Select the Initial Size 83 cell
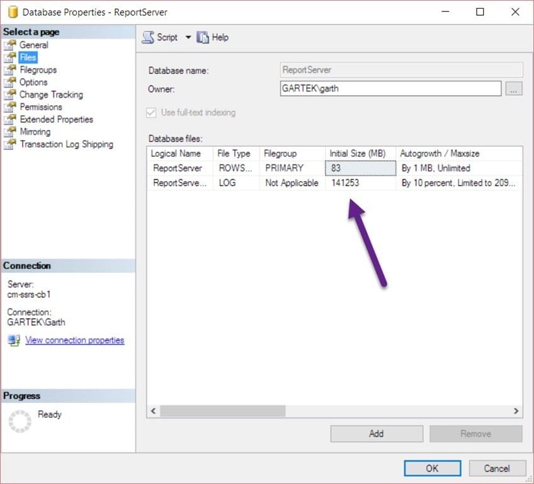The height and width of the screenshot is (484, 534). click(x=361, y=168)
